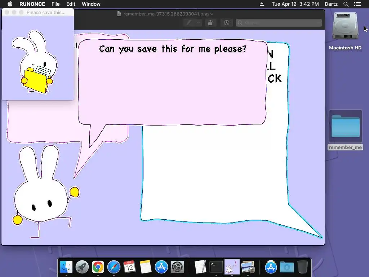
Task: Open the Downloads folder in the dock
Action: pos(287,267)
